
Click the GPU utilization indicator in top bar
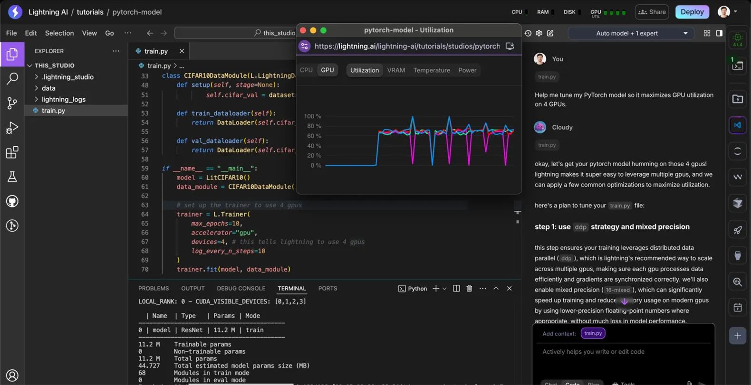pyautogui.click(x=608, y=12)
